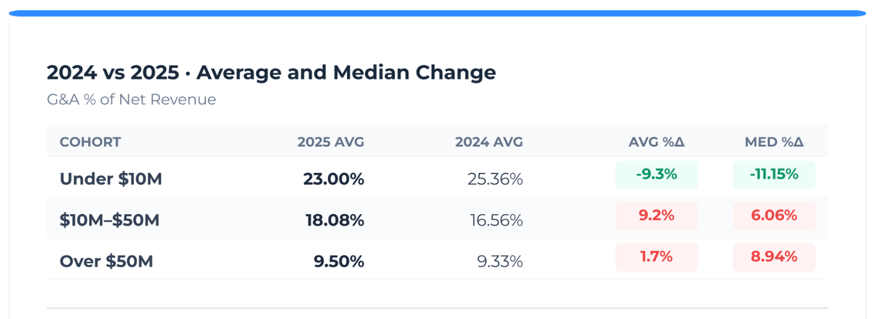Click the AVG %Δ column header
879x319 pixels.
pyautogui.click(x=657, y=142)
